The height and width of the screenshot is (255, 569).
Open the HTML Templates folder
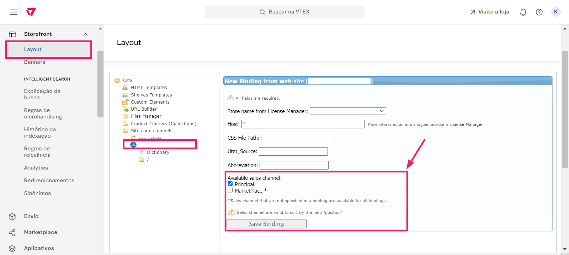pyautogui.click(x=149, y=88)
